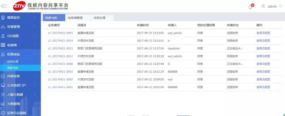
Task: Open the notification bell with 4 alerts
Action: [x=250, y=7]
